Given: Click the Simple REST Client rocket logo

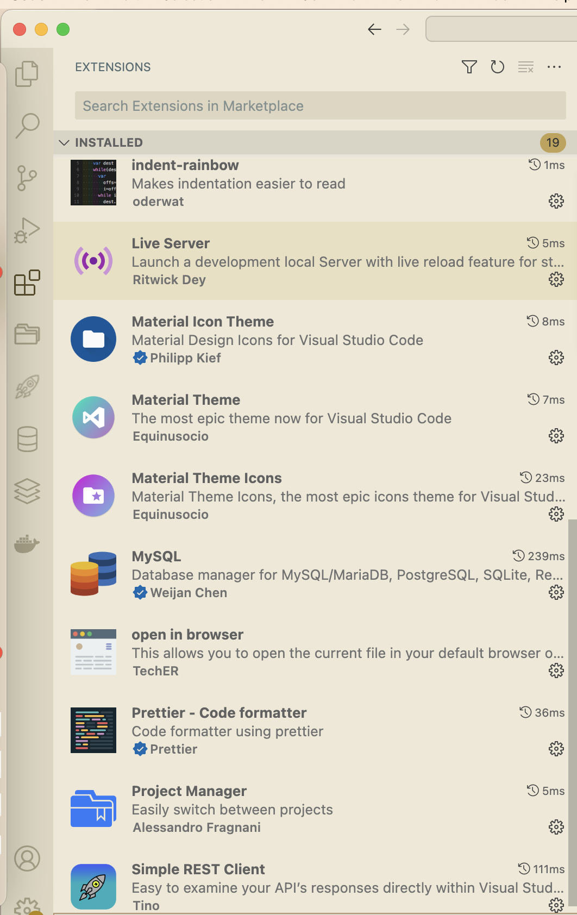Looking at the screenshot, I should point(93,887).
